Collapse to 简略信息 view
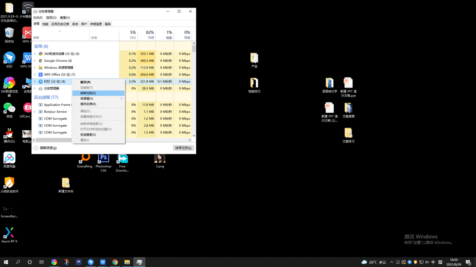 [x=45, y=148]
